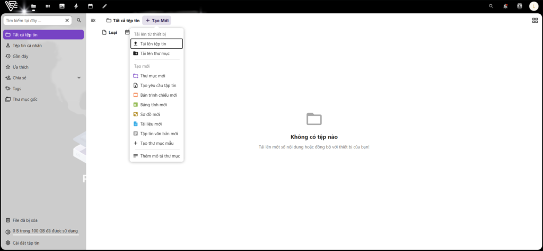The height and width of the screenshot is (251, 543).
Task: Open the Photos app in top bar
Action: (x=62, y=6)
